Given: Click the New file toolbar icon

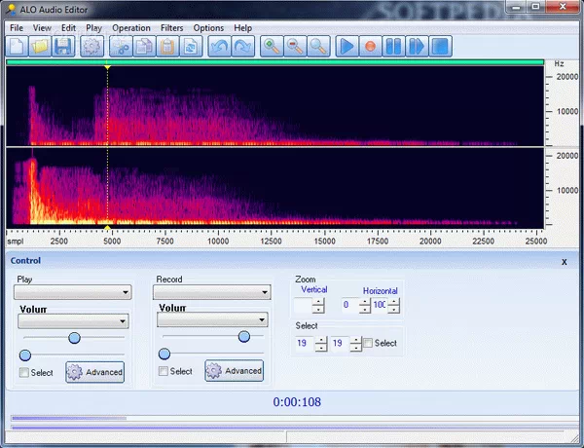Looking at the screenshot, I should [x=18, y=46].
